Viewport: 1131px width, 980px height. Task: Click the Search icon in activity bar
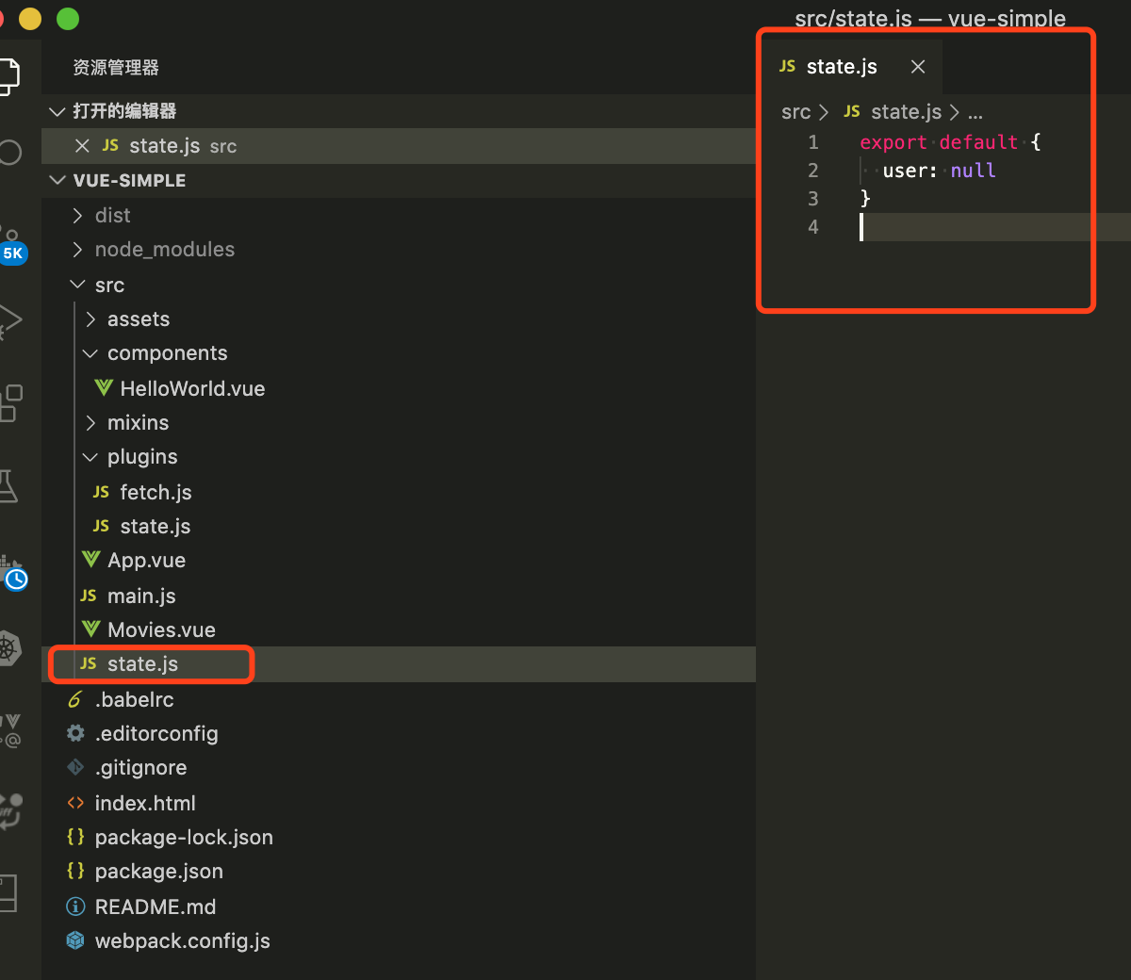tap(9, 153)
